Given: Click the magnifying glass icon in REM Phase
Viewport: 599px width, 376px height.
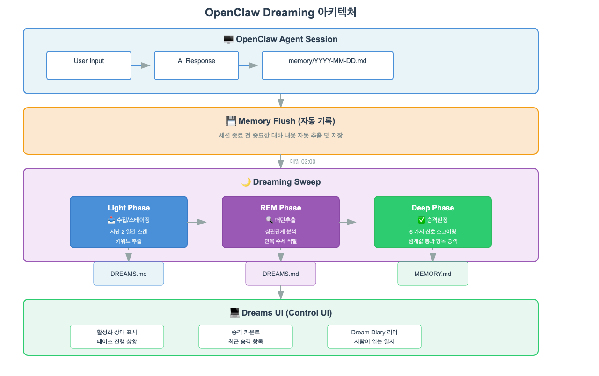Looking at the screenshot, I should pyautogui.click(x=269, y=220).
